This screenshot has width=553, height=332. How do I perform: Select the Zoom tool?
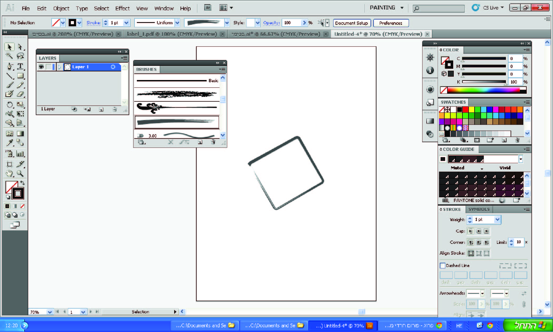20,173
